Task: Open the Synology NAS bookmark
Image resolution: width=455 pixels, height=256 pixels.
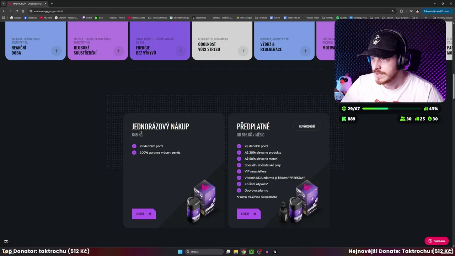Action: (x=358, y=18)
